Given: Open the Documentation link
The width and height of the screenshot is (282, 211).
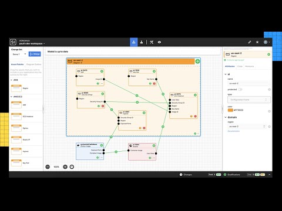Looking at the screenshot, I should [234, 131].
